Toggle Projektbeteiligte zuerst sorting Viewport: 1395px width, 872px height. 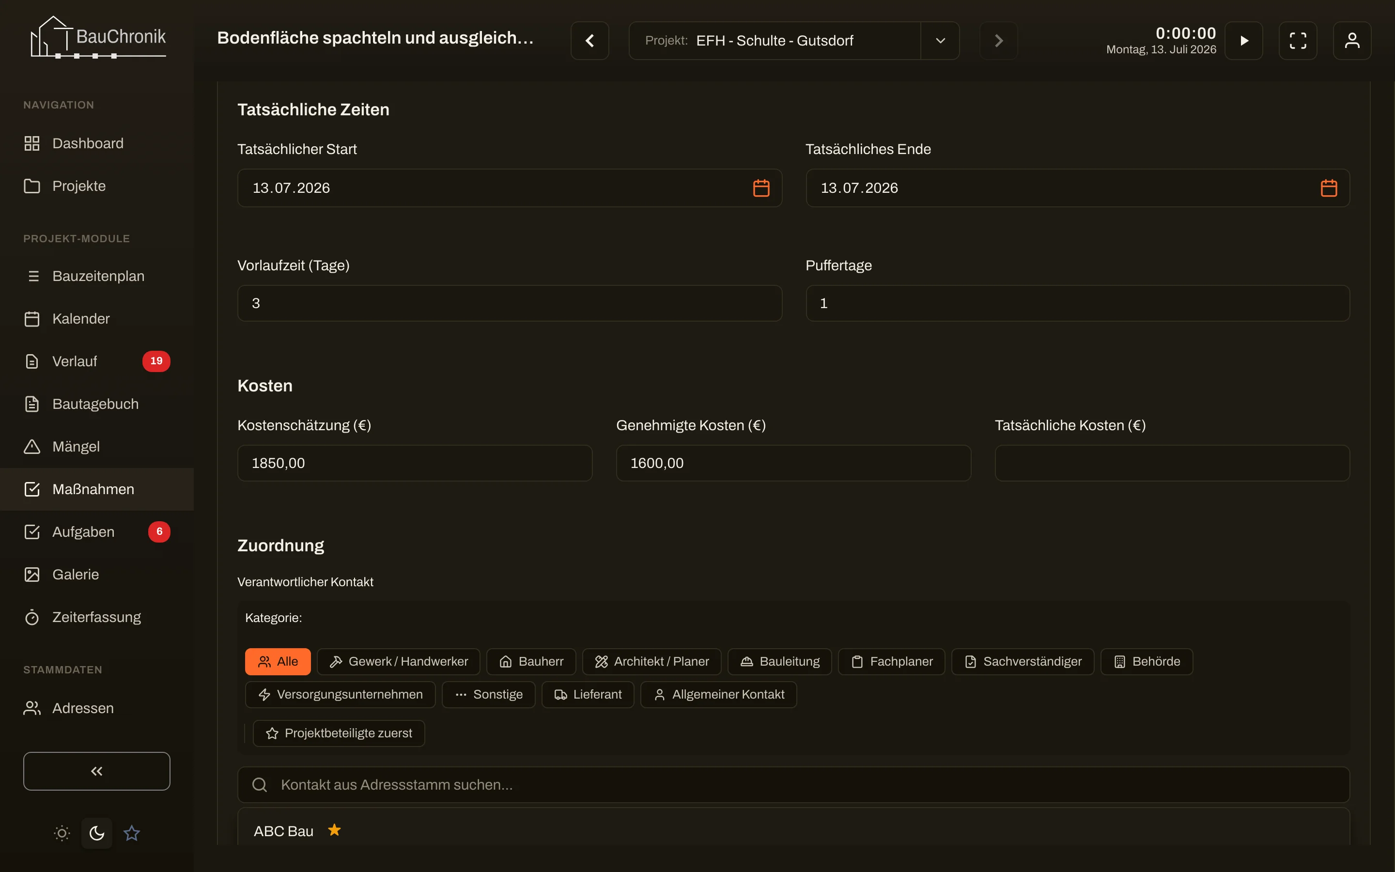click(339, 733)
